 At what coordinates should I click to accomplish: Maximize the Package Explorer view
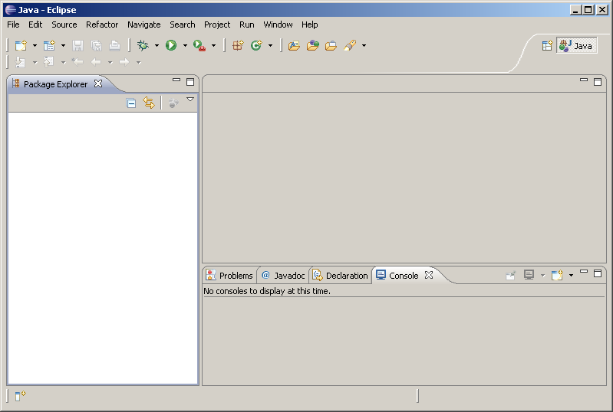pyautogui.click(x=190, y=81)
